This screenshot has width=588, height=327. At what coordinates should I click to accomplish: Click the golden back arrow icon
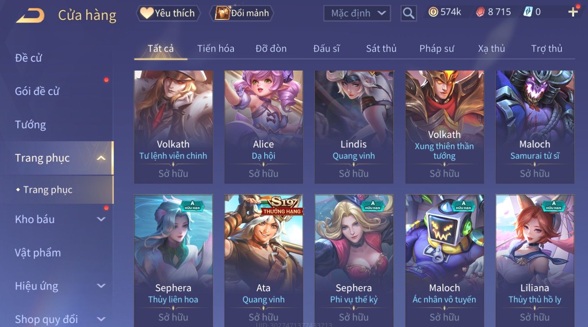point(30,16)
